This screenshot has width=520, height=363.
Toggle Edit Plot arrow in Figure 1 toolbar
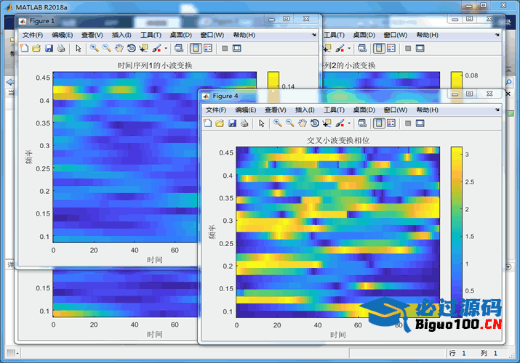(79, 49)
